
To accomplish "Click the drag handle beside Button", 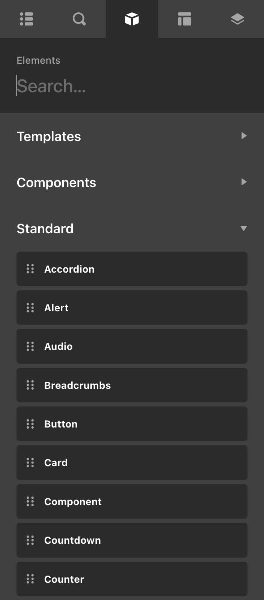I will [x=30, y=424].
